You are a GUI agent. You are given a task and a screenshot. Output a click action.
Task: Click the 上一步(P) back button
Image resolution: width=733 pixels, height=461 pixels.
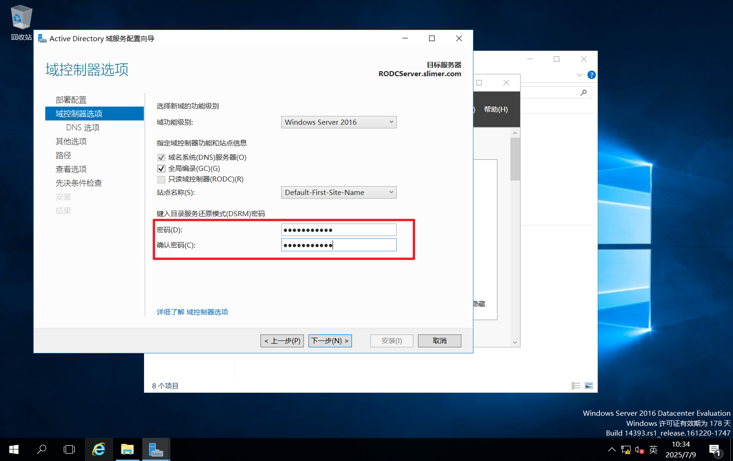click(x=282, y=341)
